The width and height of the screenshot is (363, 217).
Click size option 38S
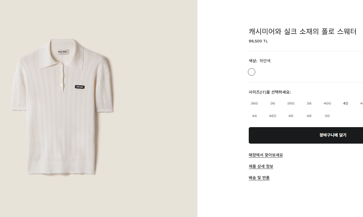tap(291, 104)
